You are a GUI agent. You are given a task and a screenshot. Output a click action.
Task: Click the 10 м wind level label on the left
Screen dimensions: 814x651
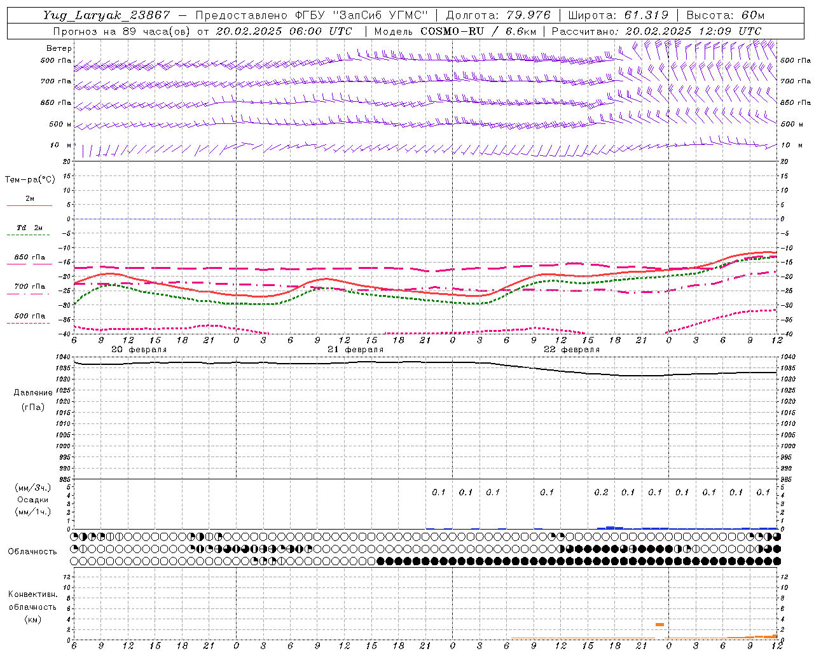[61, 145]
